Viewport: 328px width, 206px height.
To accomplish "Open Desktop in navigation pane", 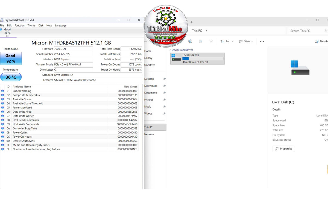I will click(x=149, y=79).
